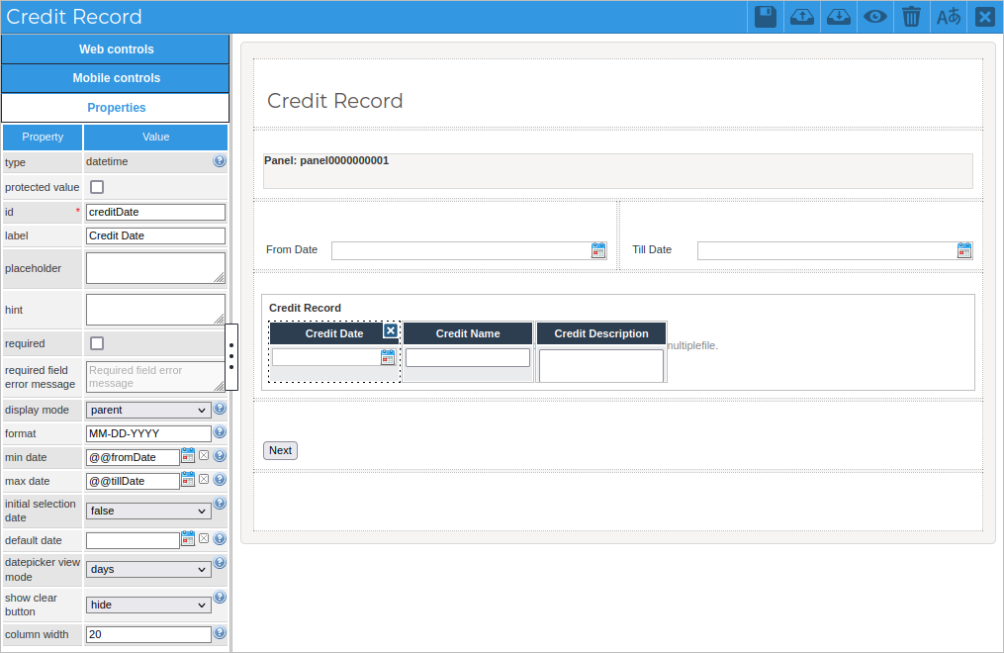This screenshot has width=1004, height=653.
Task: Toggle the eye preview icon
Action: 874,17
